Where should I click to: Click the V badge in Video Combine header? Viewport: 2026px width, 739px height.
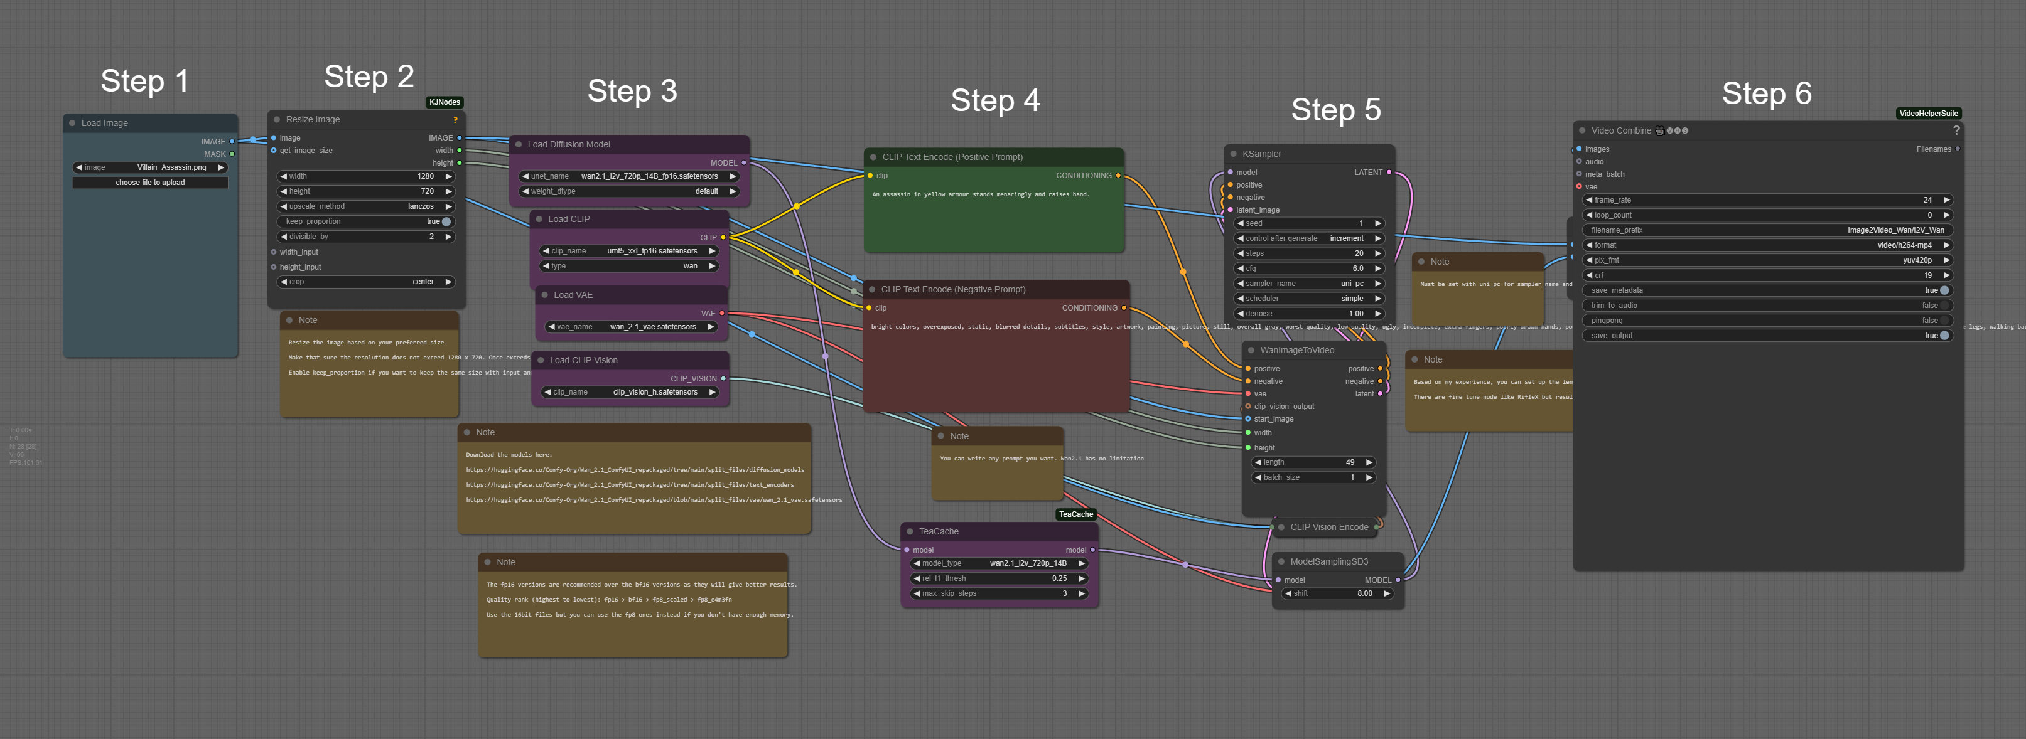[1670, 130]
